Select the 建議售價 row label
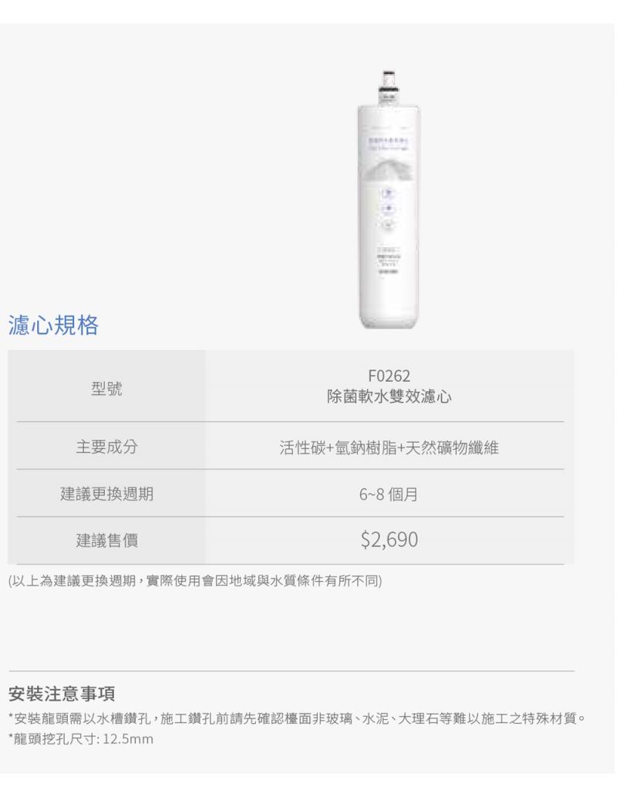Image resolution: width=617 pixels, height=797 pixels. 106,540
